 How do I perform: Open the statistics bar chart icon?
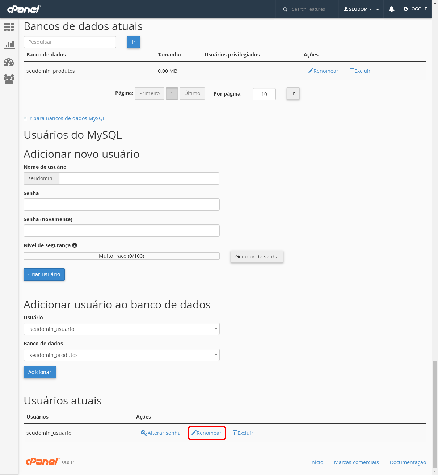(x=9, y=45)
